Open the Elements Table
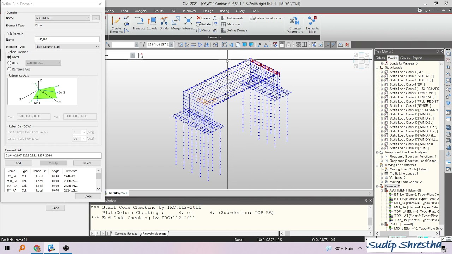 click(x=312, y=25)
